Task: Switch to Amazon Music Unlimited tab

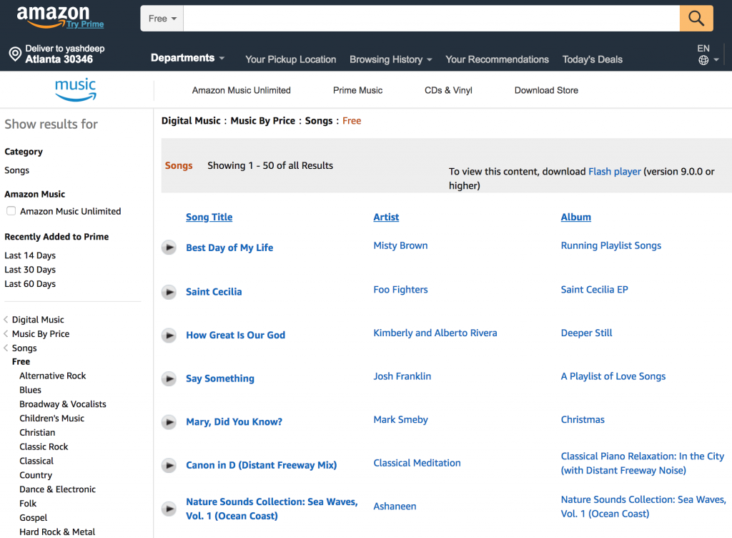Action: 242,90
